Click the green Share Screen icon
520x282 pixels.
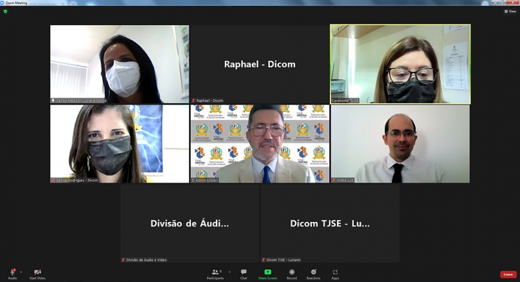[x=268, y=272]
